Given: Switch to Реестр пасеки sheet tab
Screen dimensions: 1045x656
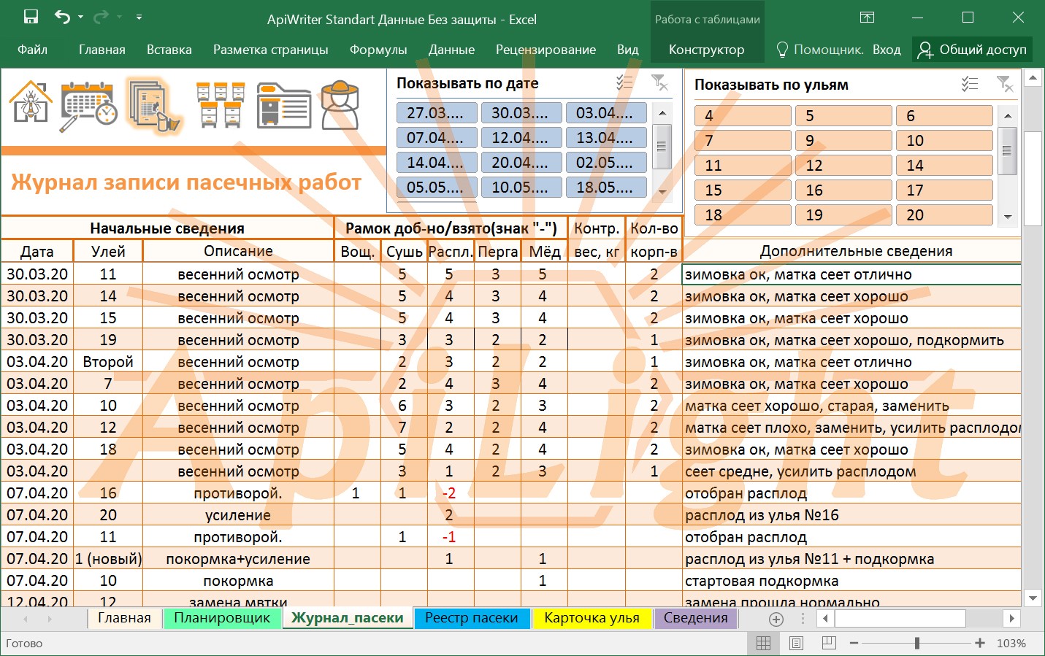Looking at the screenshot, I should tap(471, 618).
